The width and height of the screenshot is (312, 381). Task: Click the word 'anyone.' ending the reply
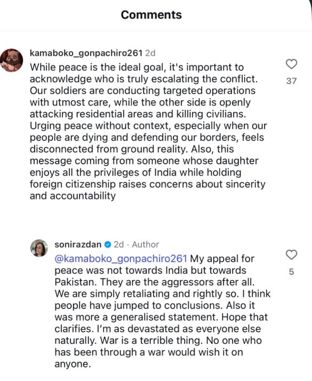click(x=73, y=364)
